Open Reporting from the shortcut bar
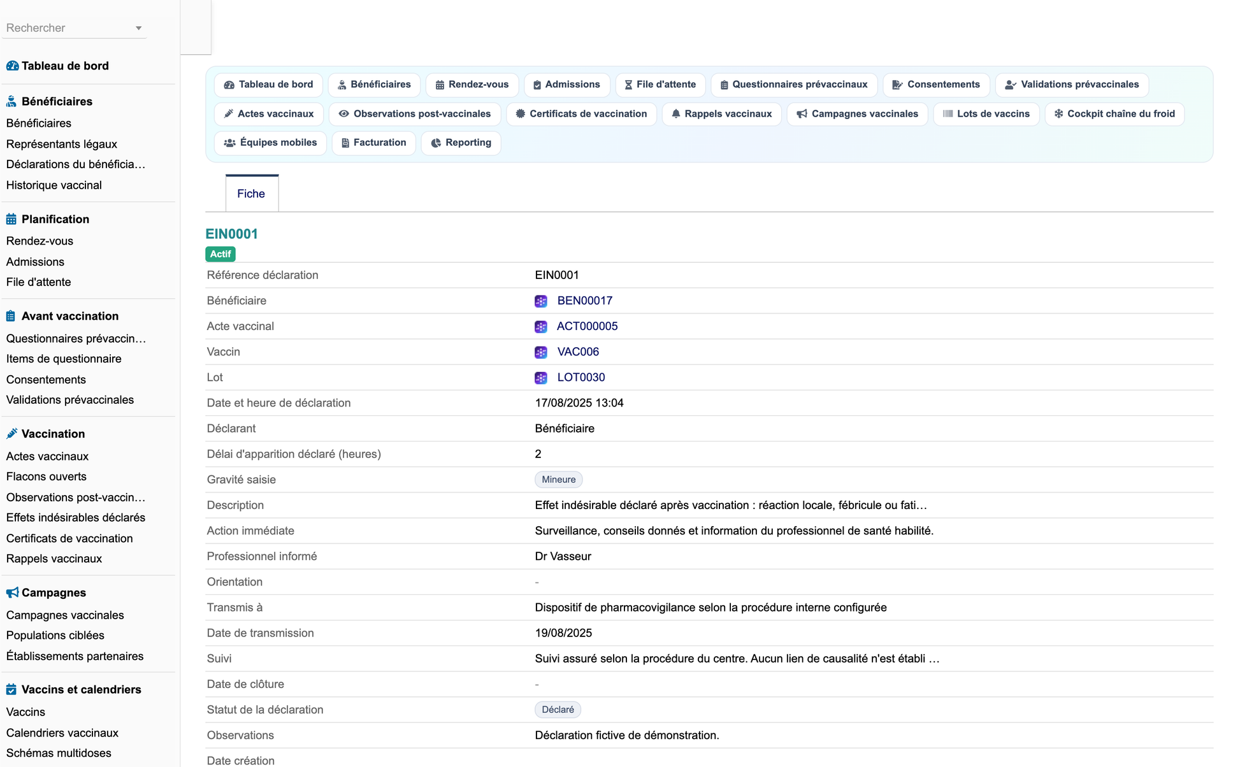The height and width of the screenshot is (767, 1240). [x=461, y=143]
